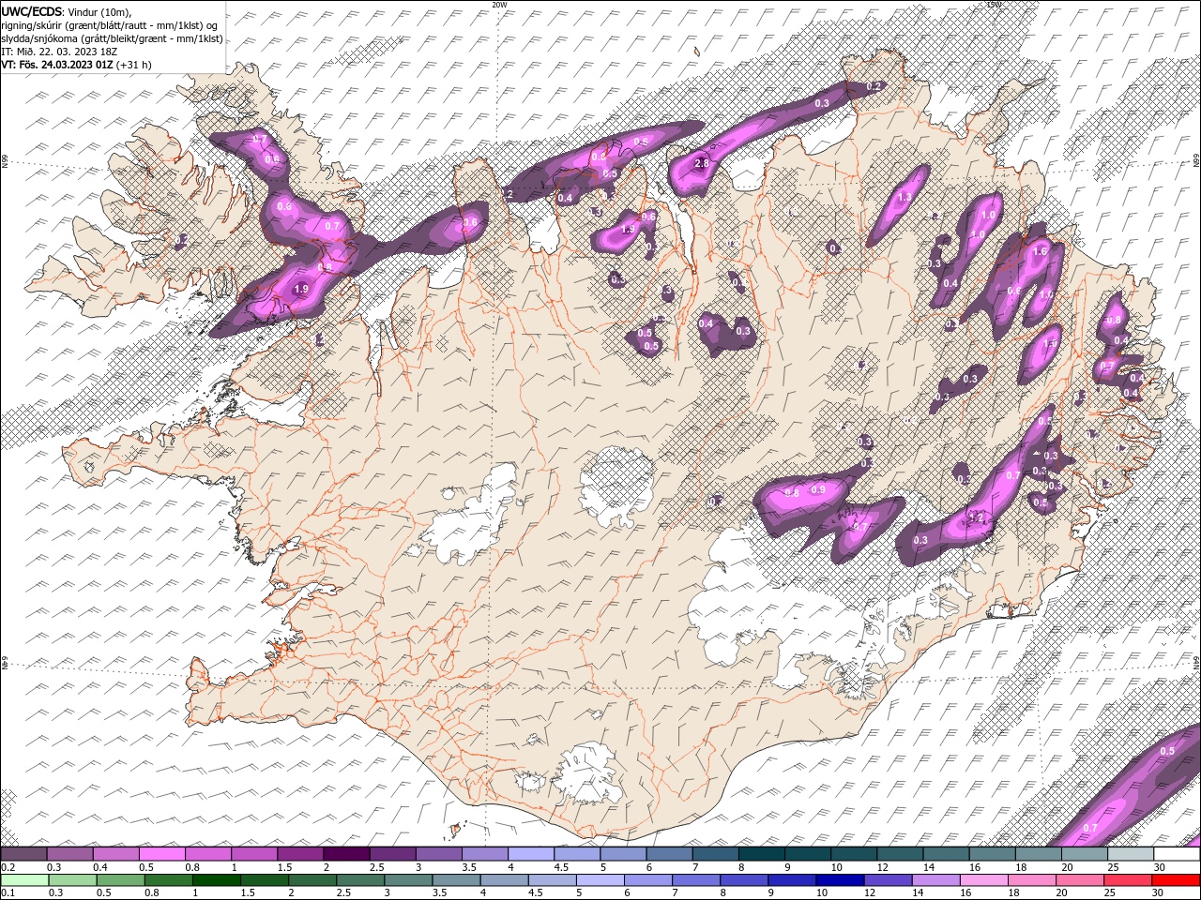Screen dimensions: 1201x900
Task: Click the '20W' longitude label
Action: (499, 5)
